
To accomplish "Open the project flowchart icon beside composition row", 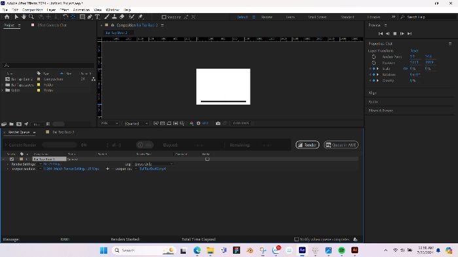I will pyautogui.click(x=93, y=79).
